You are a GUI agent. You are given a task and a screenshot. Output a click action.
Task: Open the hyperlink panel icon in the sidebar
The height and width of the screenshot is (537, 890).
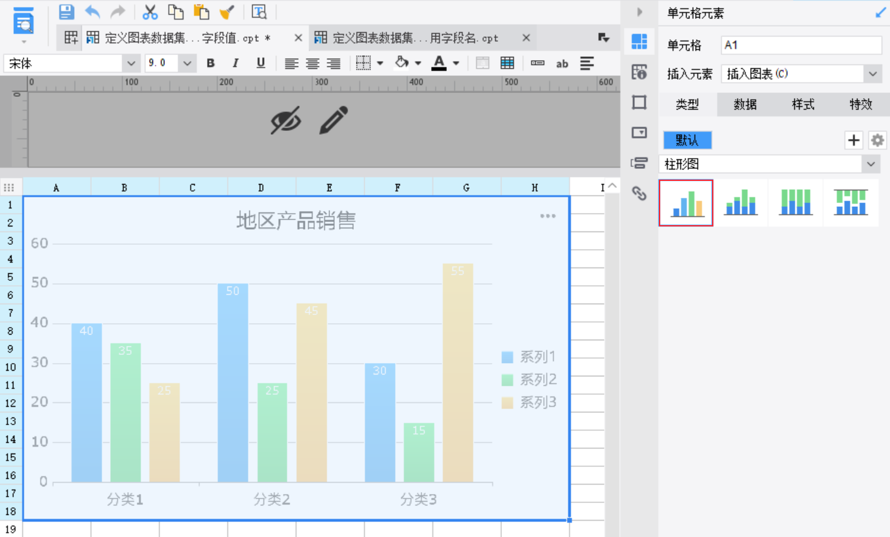639,194
